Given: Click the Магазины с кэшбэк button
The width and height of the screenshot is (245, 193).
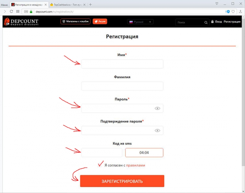Looking at the screenshot, I should click(x=75, y=22).
